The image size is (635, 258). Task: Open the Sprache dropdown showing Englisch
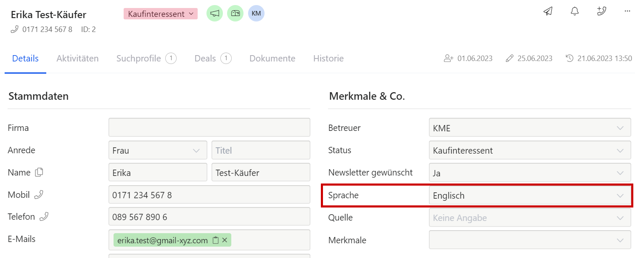tap(529, 196)
